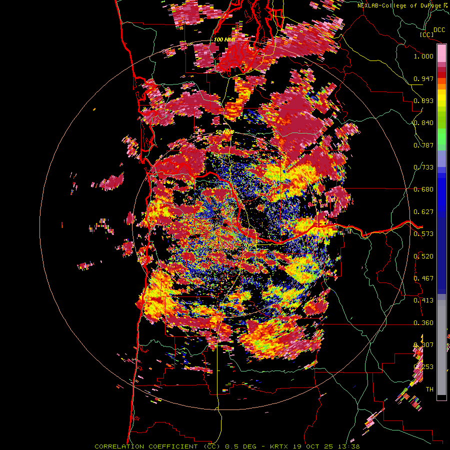Select the 1.000 legend value
This screenshot has width=450, height=450.
(423, 56)
